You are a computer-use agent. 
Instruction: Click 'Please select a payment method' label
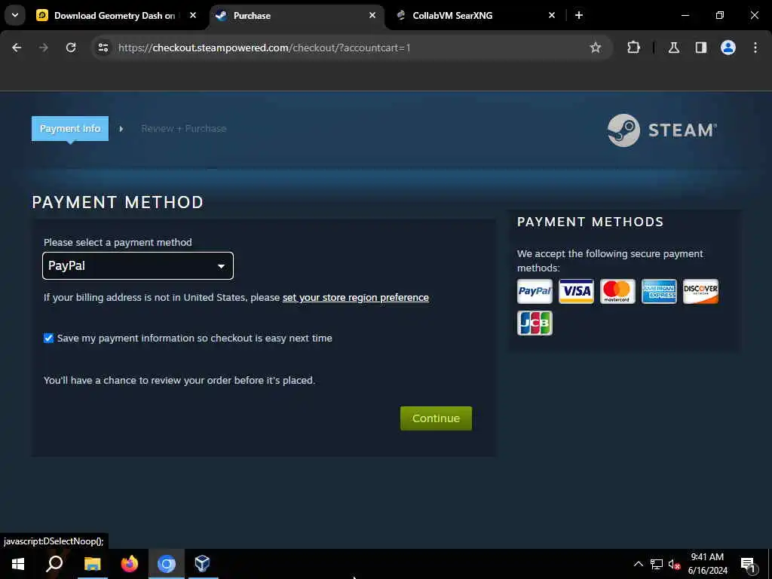click(x=118, y=242)
